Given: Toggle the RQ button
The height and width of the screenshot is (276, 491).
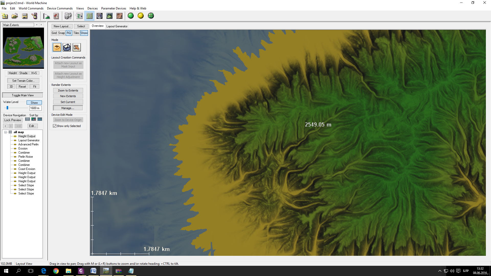Looking at the screenshot, I should [69, 33].
